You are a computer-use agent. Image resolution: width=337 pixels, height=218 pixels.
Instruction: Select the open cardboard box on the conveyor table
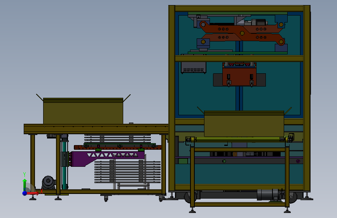[x=83, y=111]
